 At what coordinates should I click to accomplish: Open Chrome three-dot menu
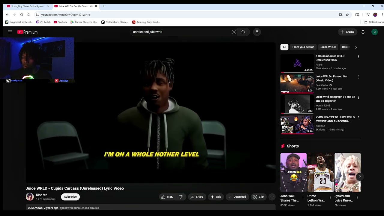[382, 15]
